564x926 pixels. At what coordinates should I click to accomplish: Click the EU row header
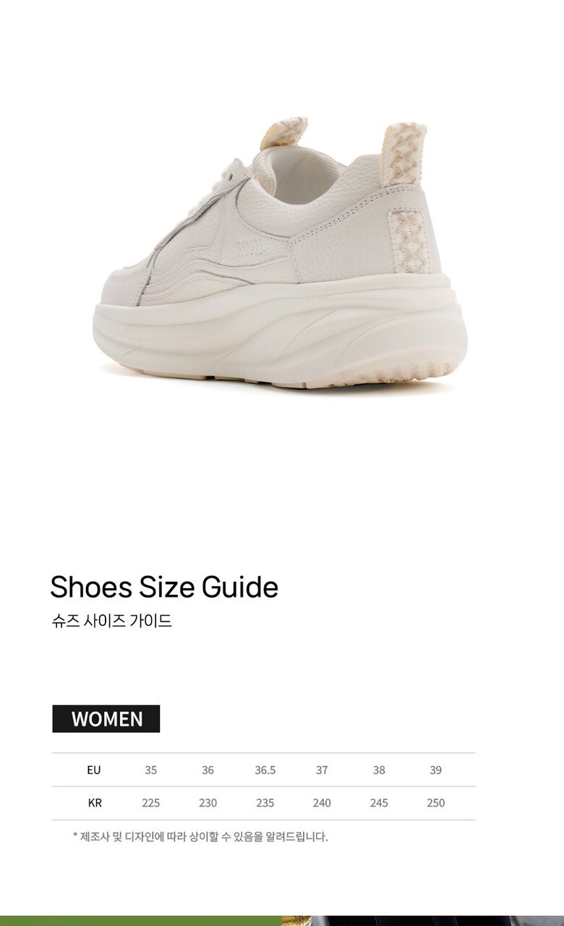coord(94,770)
